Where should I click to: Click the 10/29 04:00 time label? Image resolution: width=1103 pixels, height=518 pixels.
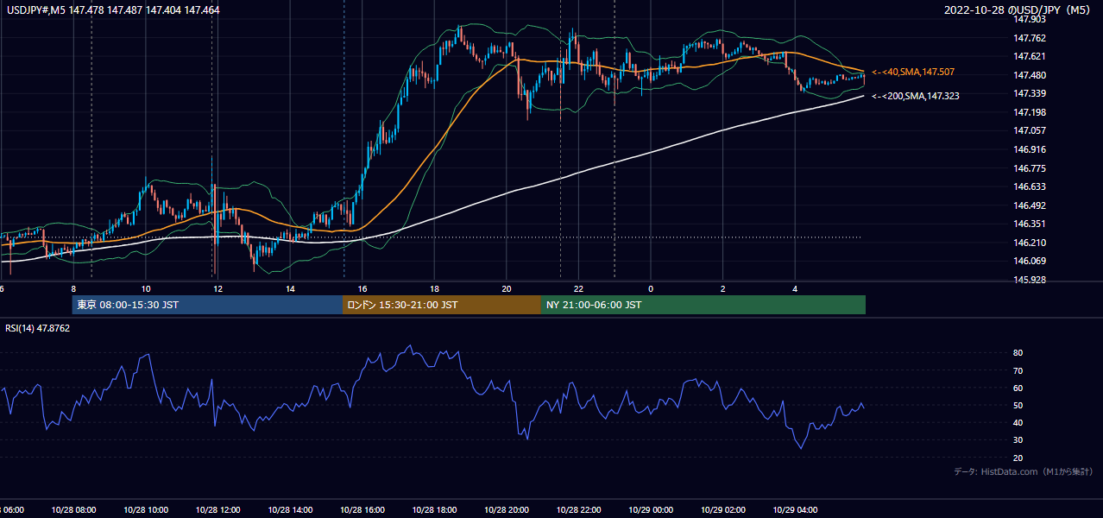tap(795, 510)
